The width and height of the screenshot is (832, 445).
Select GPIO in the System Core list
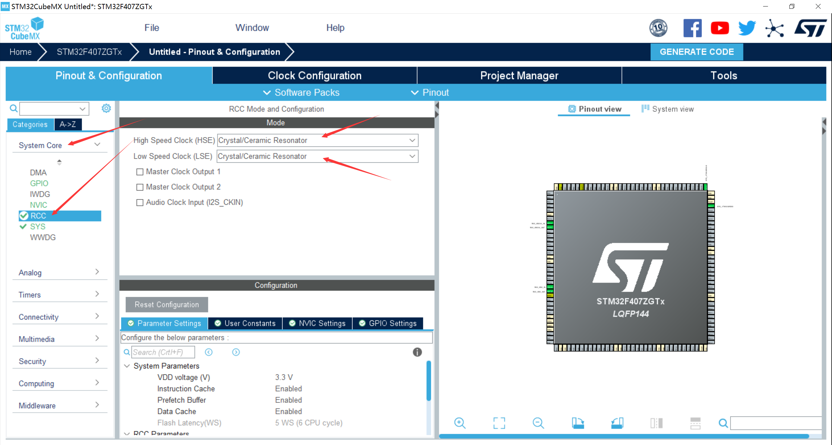[39, 183]
